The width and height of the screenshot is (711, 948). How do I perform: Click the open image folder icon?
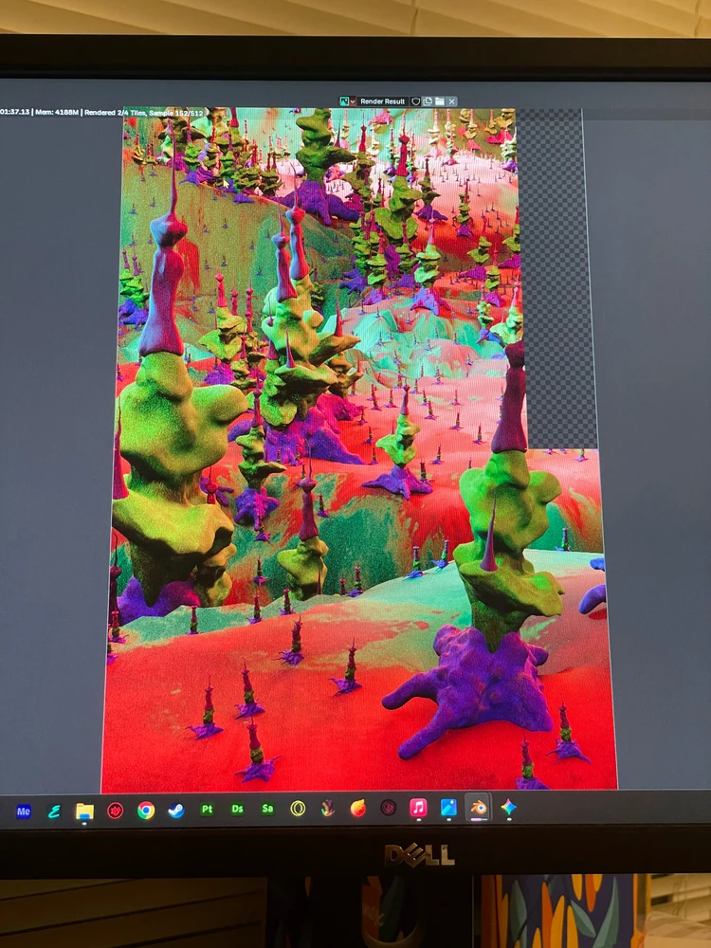(x=440, y=101)
